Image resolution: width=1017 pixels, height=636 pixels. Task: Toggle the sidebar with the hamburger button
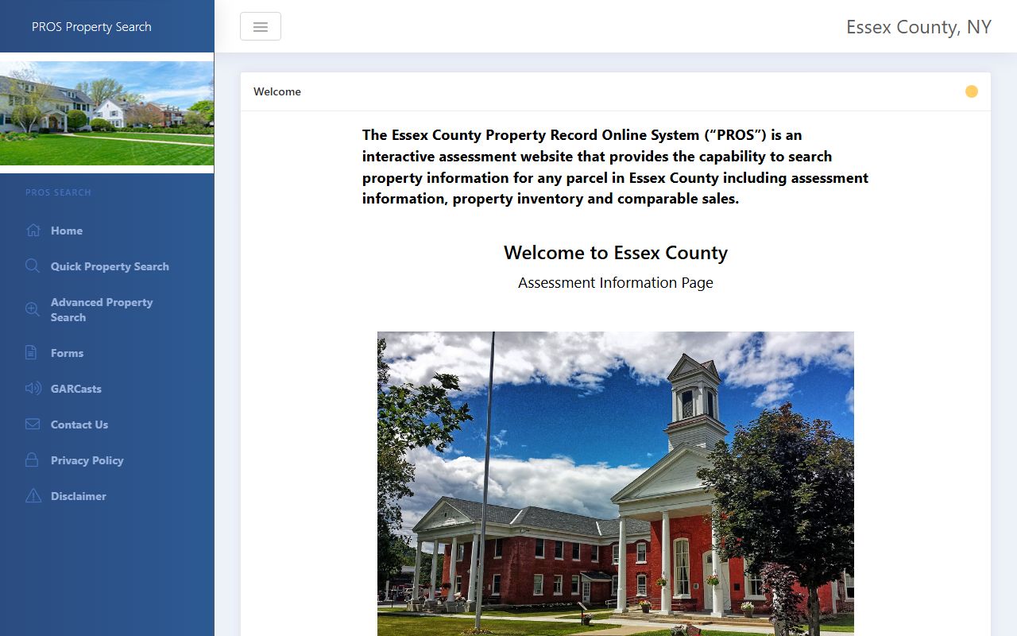[261, 26]
